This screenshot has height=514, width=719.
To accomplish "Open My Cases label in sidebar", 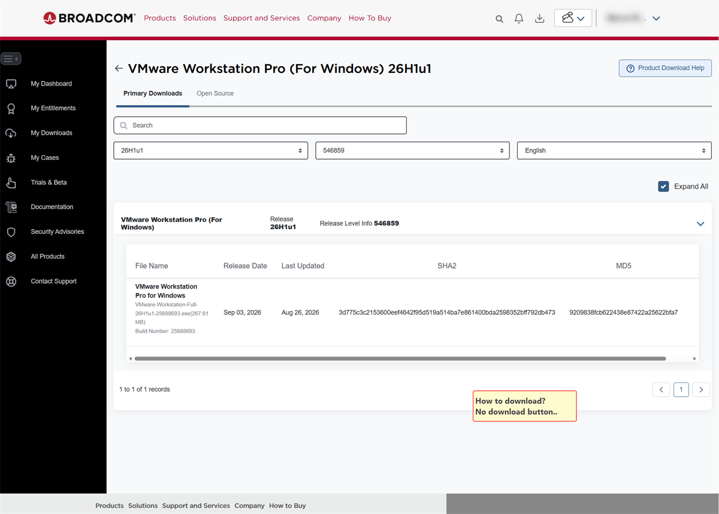I will click(45, 158).
